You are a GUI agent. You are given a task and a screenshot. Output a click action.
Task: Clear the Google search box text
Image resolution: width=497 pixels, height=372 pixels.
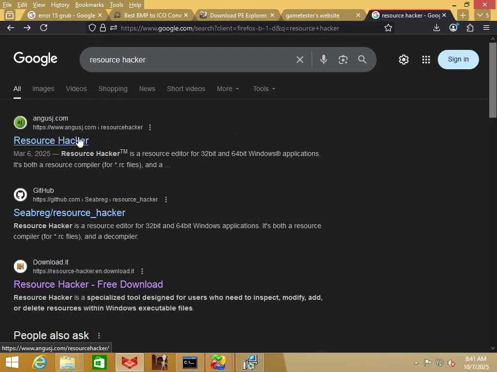pos(299,60)
